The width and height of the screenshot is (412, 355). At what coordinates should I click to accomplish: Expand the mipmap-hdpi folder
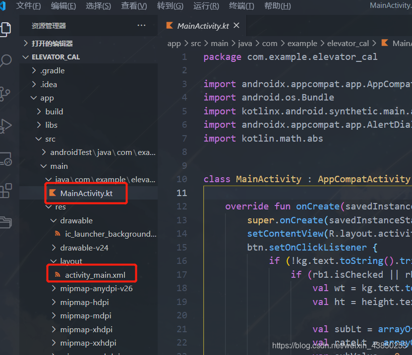[x=89, y=302]
